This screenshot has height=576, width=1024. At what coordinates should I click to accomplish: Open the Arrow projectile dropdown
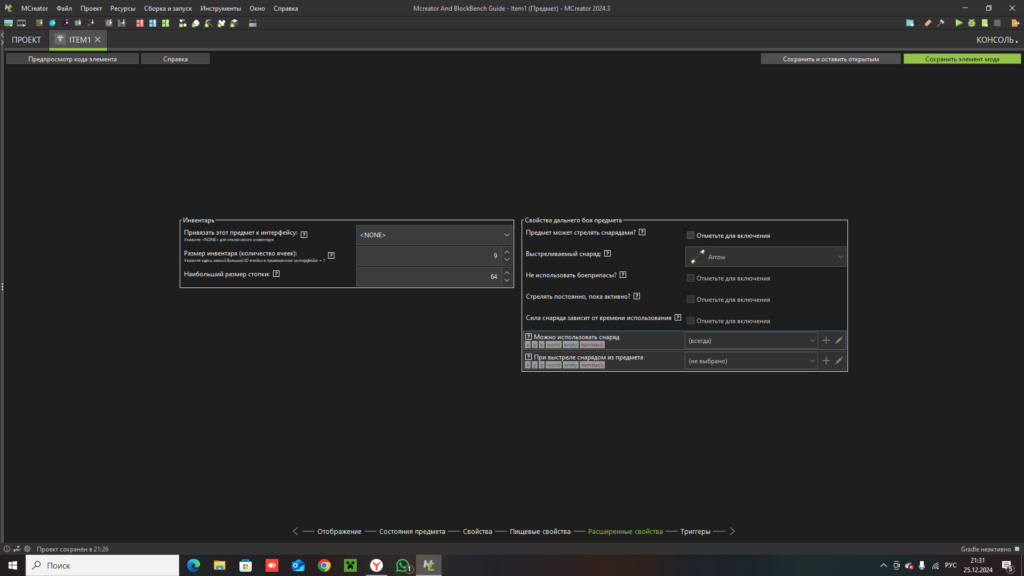[765, 257]
